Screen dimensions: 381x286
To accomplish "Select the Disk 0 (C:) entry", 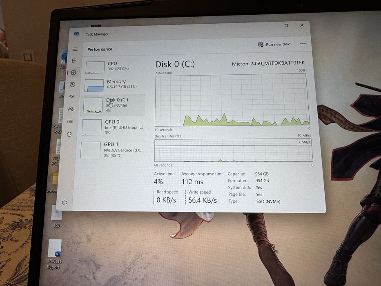I will [x=113, y=105].
